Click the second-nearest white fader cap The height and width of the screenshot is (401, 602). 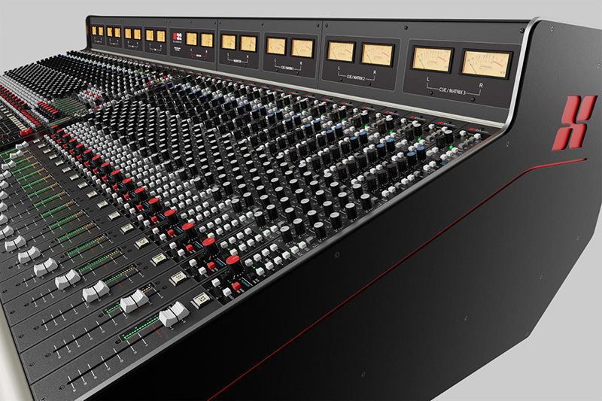135,300
